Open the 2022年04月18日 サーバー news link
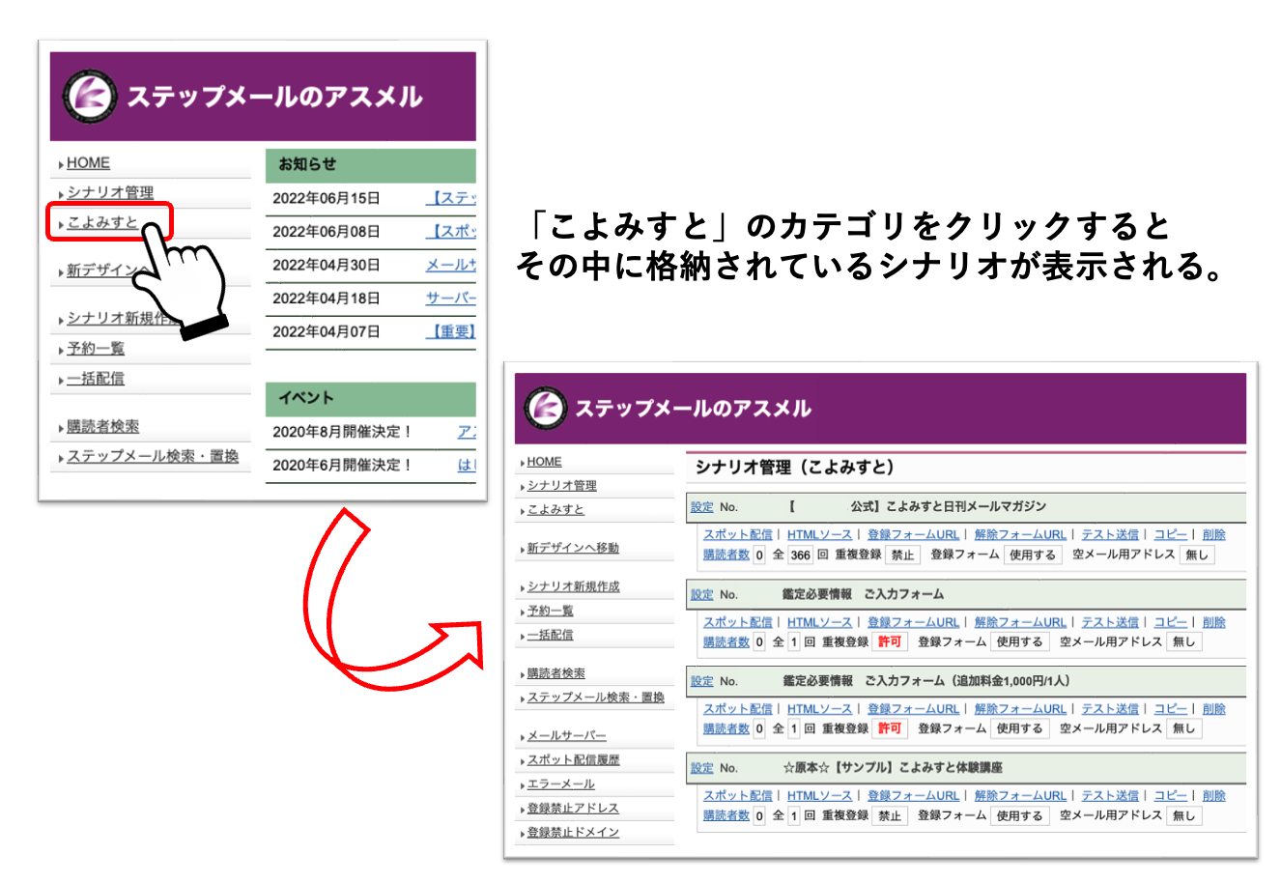 tap(451, 299)
